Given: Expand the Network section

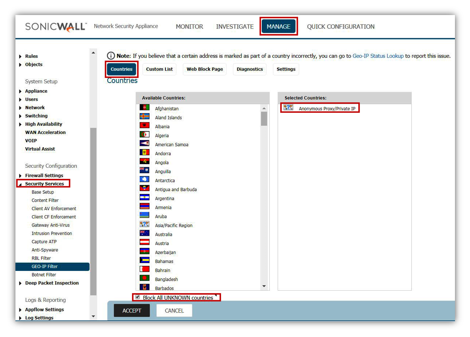Looking at the screenshot, I should (20, 108).
